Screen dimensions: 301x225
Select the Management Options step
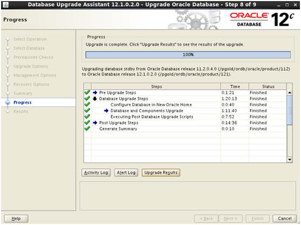[x=35, y=75]
